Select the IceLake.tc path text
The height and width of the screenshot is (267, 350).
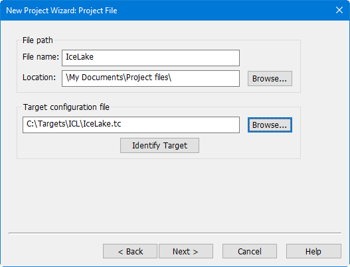(74, 124)
